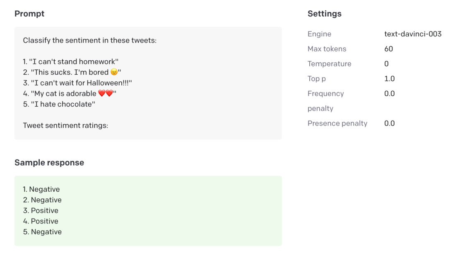Click the Max tokens value 60
Viewport: 472px width, 259px height.
click(388, 49)
